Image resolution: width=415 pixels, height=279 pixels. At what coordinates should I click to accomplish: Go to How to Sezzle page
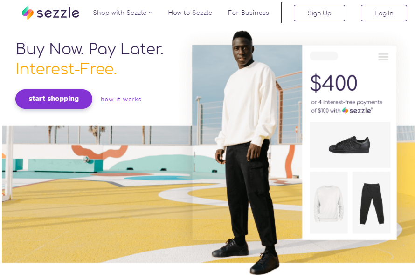(190, 13)
